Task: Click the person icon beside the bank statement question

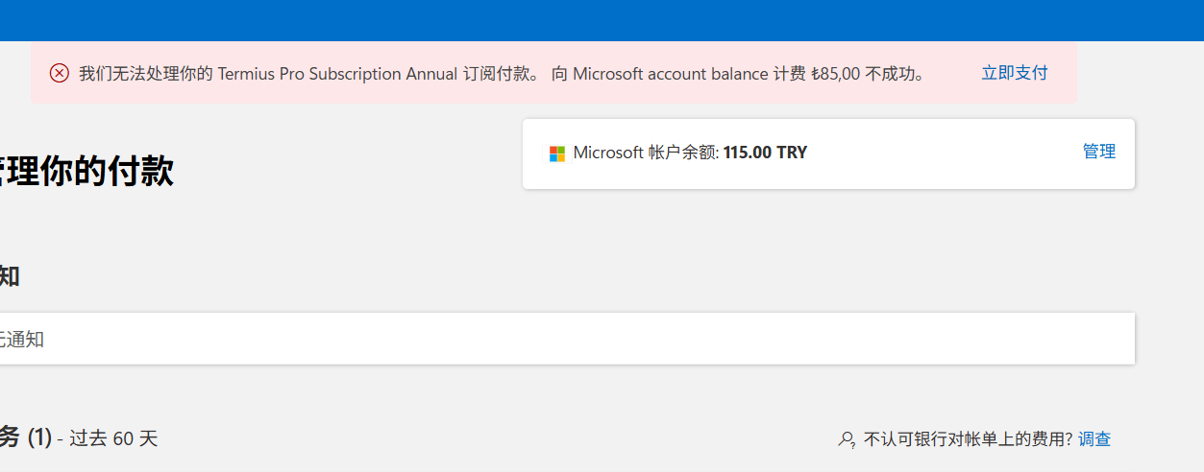Action: 847,439
